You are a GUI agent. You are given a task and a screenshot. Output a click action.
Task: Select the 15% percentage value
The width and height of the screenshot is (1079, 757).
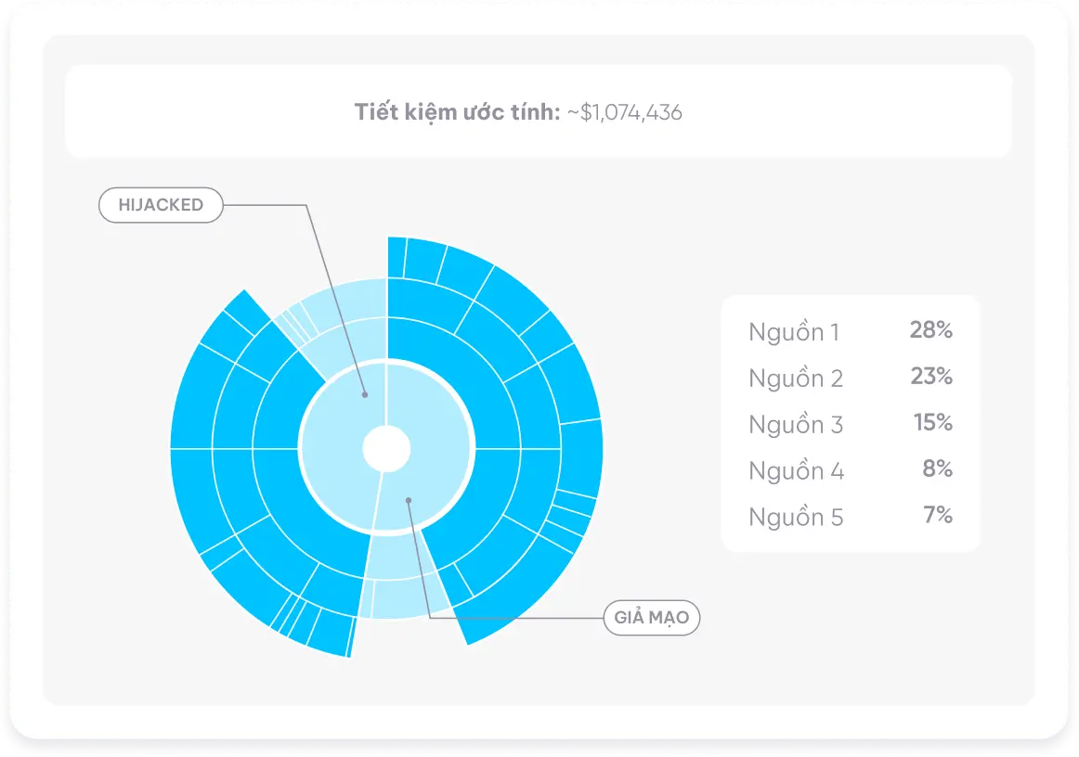tap(932, 423)
